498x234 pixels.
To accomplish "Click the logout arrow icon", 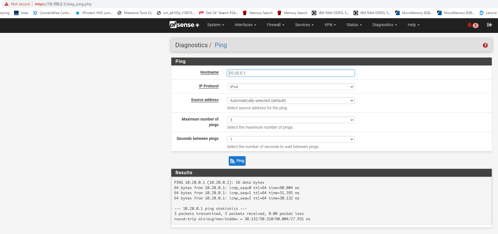I will click(489, 25).
